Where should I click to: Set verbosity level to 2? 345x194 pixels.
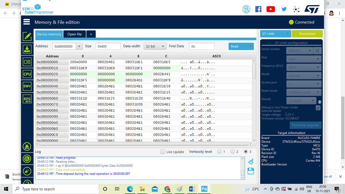[232, 152]
